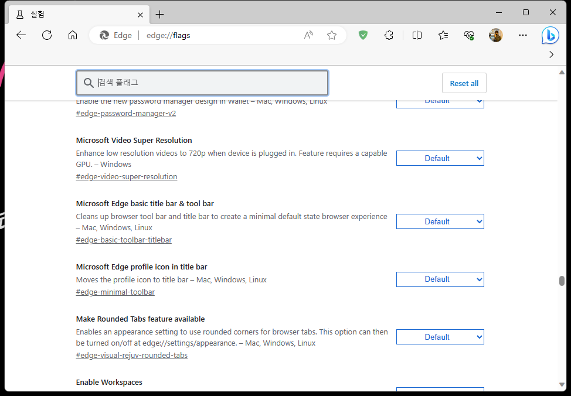Expand the toolbar overflow chevron
Image resolution: width=571 pixels, height=396 pixels.
click(x=551, y=54)
